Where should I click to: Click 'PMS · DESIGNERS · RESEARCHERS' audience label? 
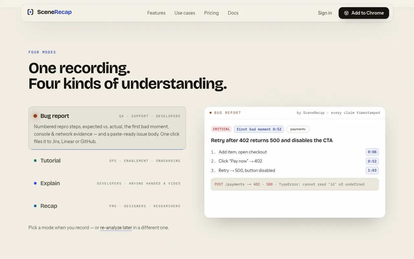tap(145, 206)
